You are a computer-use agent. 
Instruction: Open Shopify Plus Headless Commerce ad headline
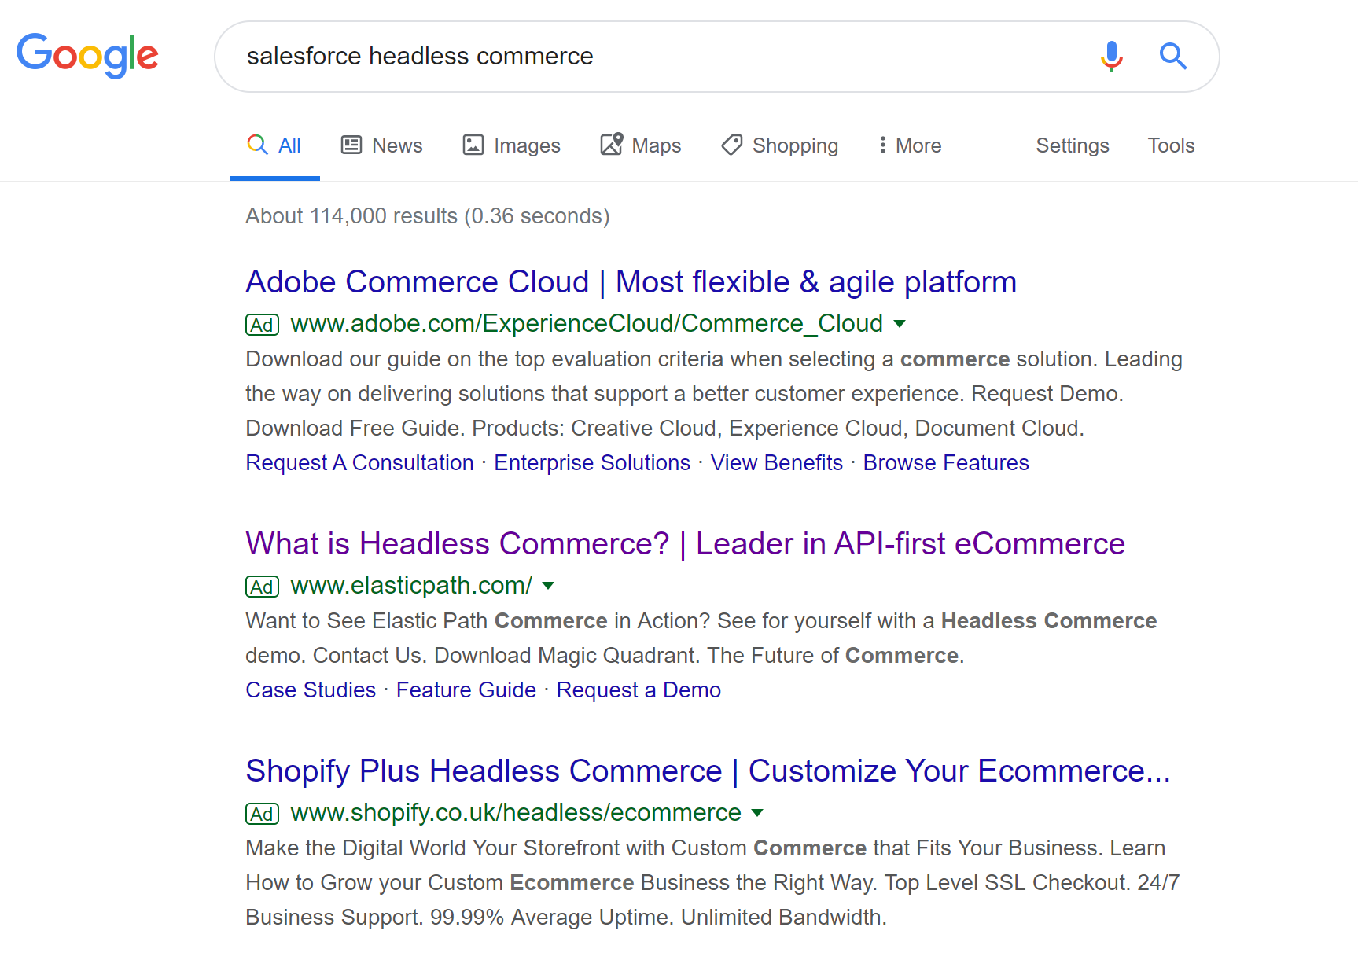pos(708,771)
